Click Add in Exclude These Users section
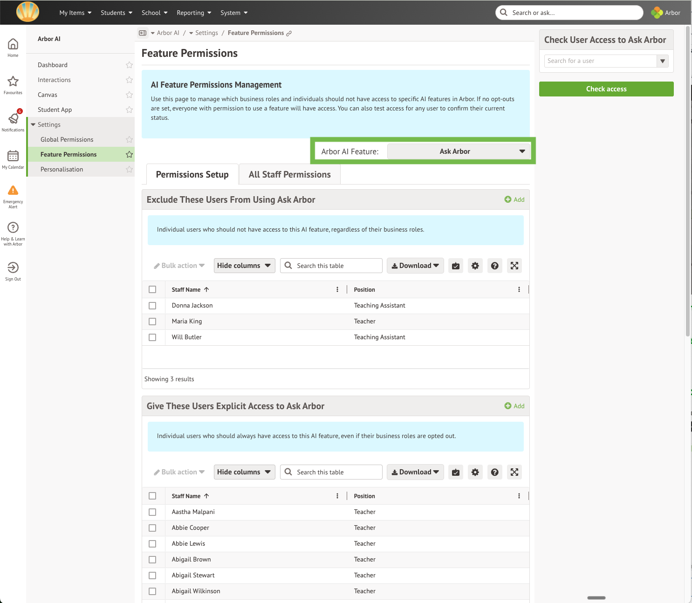This screenshot has width=692, height=603. (514, 199)
